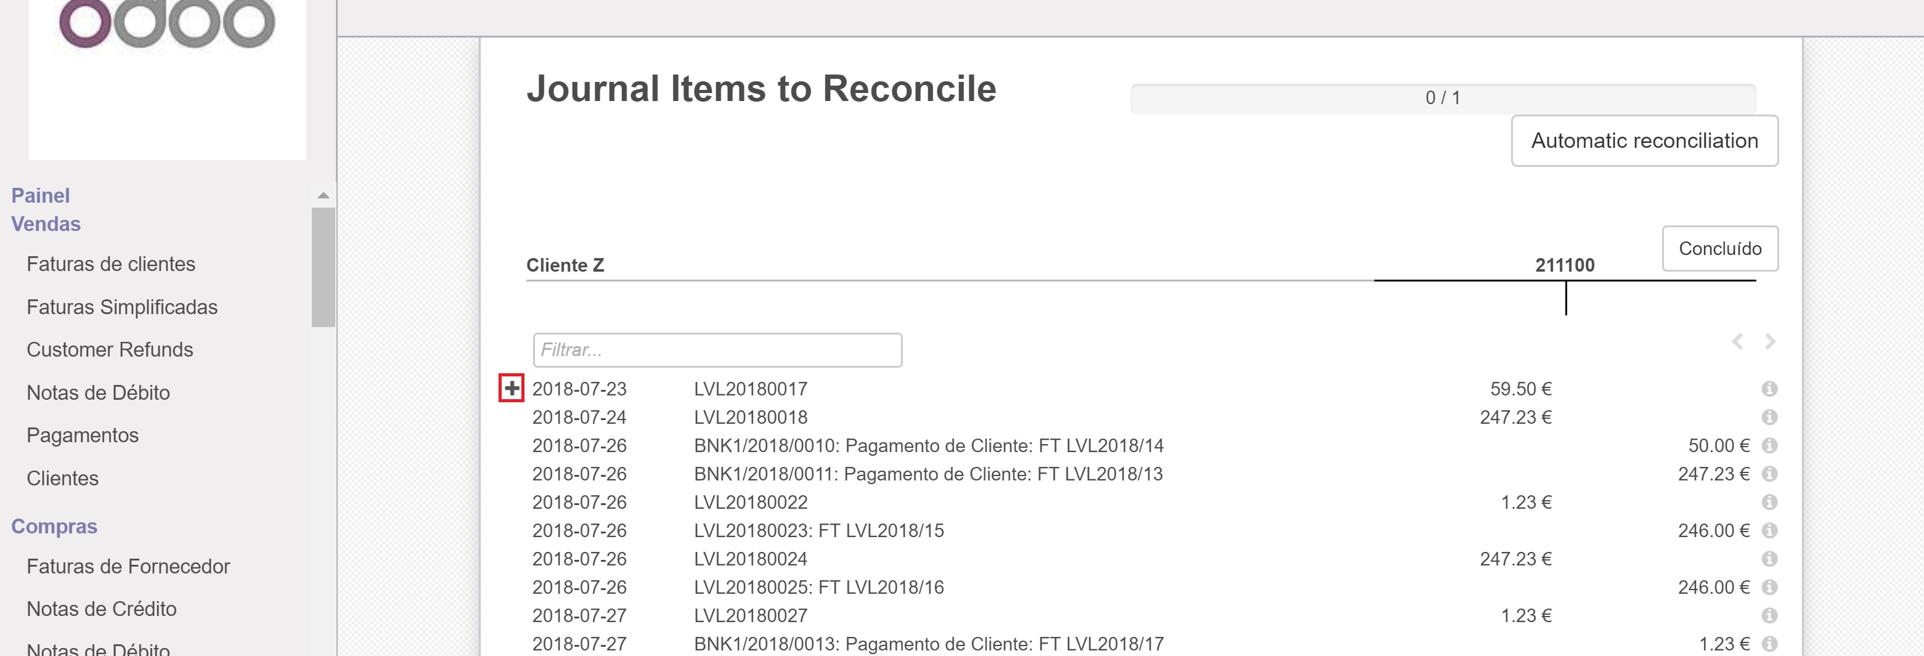Select Pagamentos in the sidebar
The image size is (1924, 656).
tap(82, 436)
